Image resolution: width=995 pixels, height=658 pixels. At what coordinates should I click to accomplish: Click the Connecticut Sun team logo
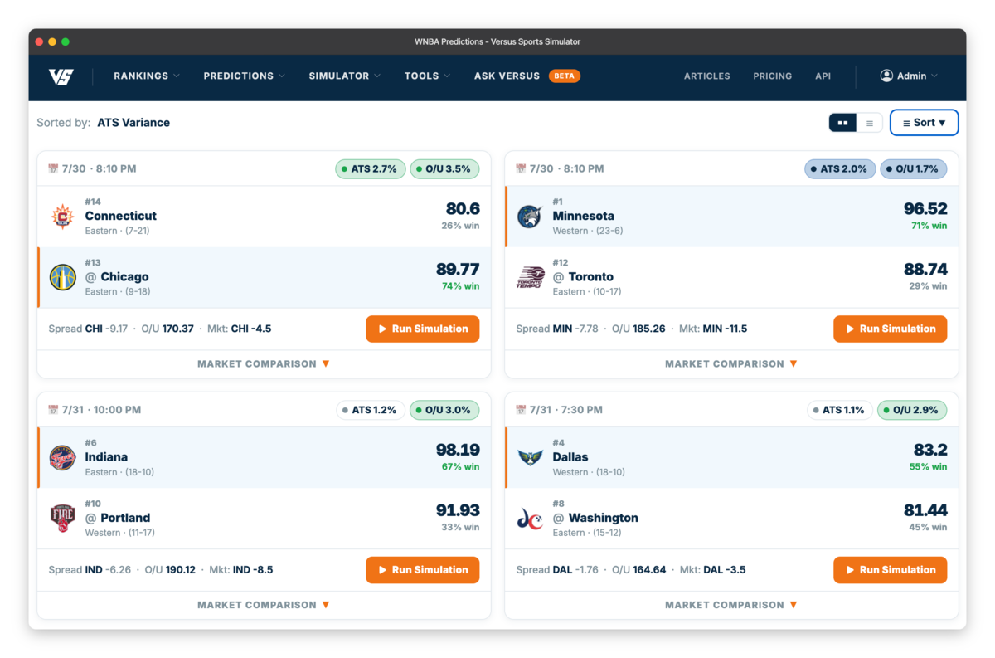[x=63, y=217]
